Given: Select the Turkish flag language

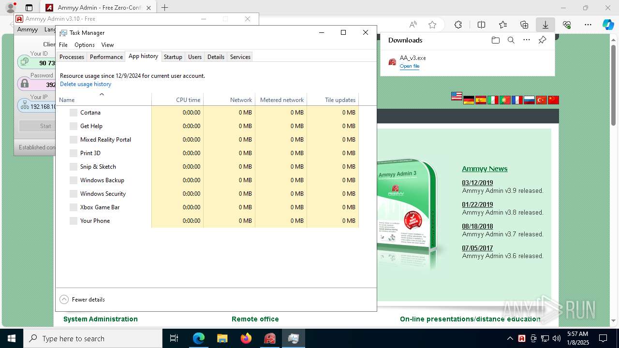Looking at the screenshot, I should point(541,100).
